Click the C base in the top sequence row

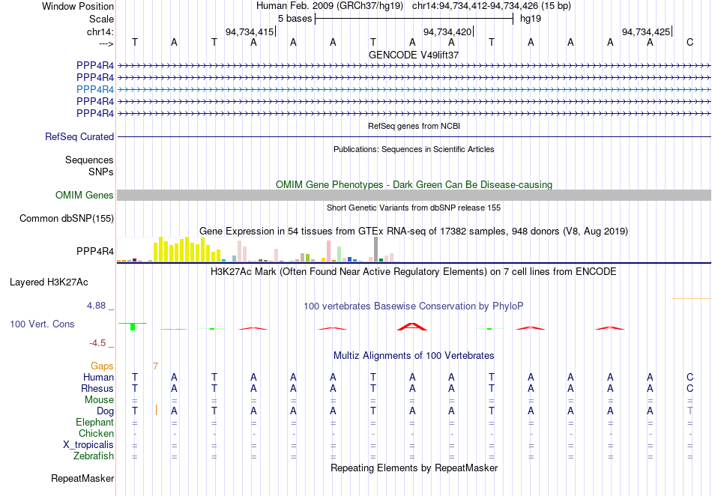point(690,42)
